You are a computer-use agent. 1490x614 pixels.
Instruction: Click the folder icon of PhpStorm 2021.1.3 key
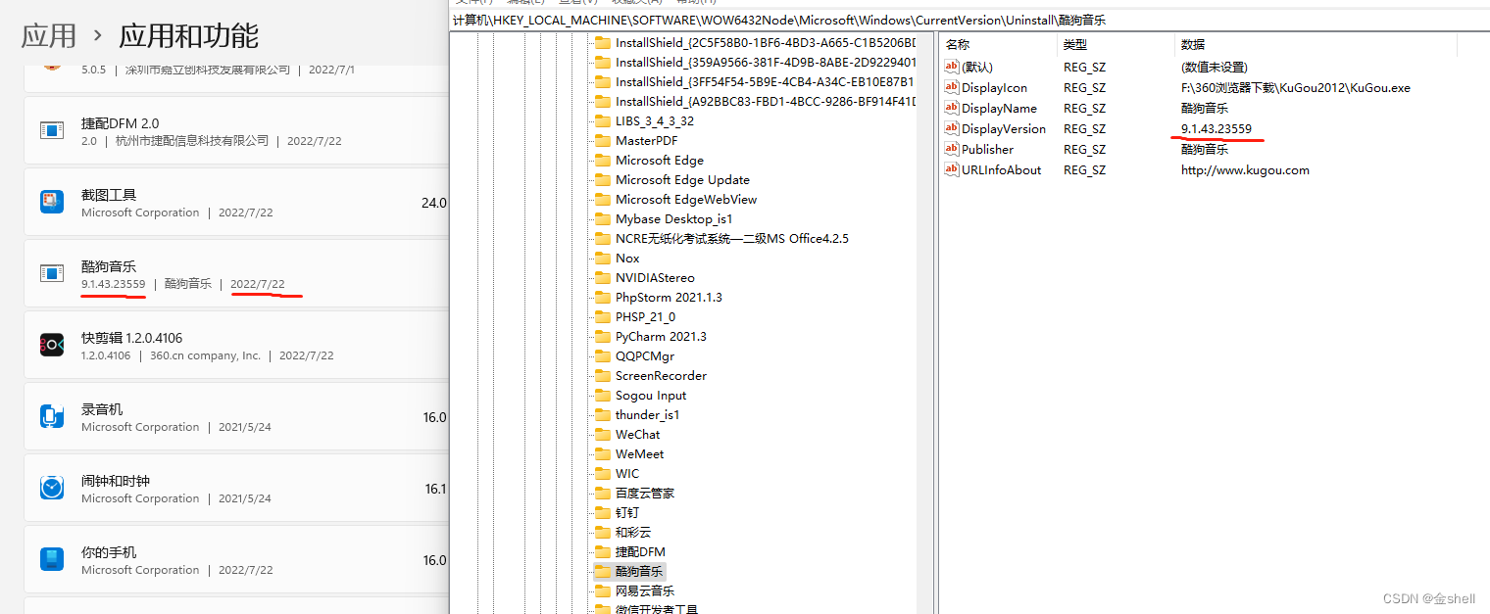(603, 298)
